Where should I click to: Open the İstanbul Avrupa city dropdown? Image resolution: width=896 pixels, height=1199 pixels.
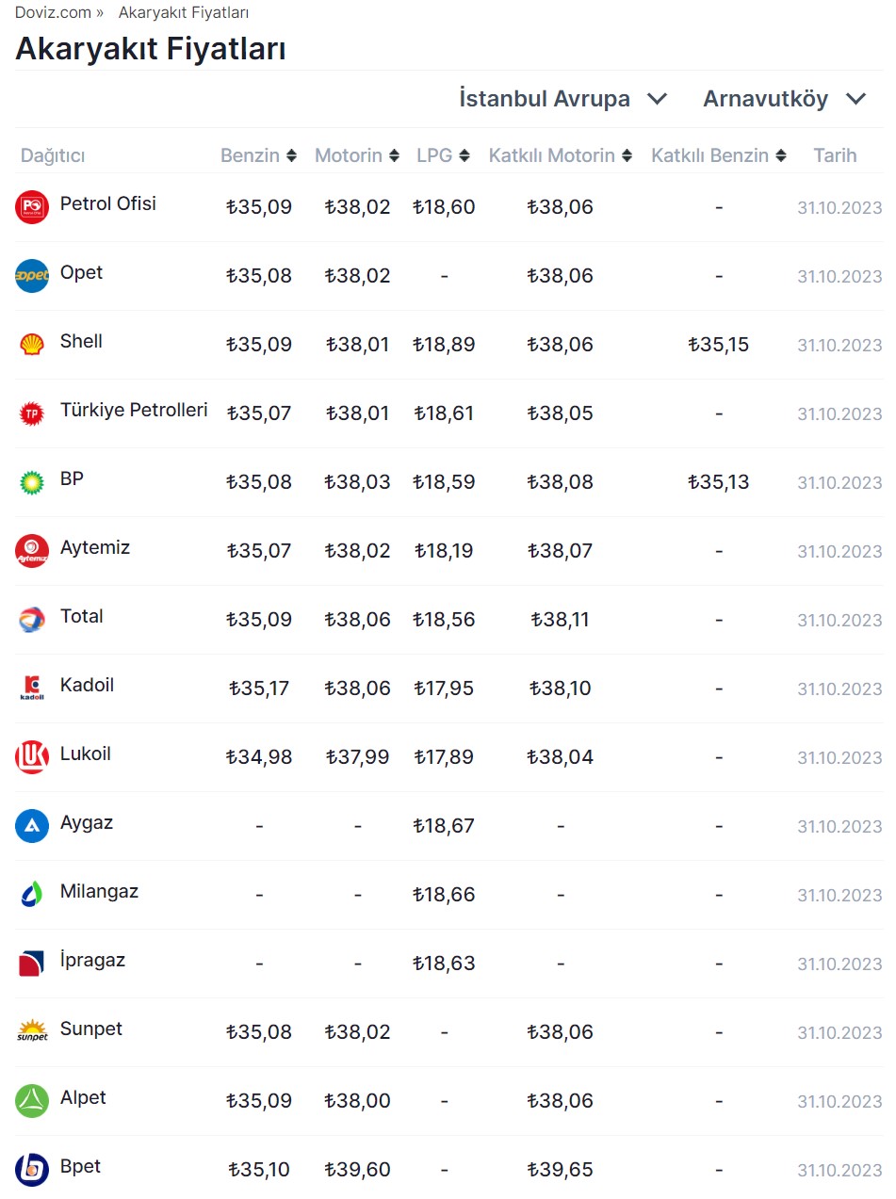(562, 99)
